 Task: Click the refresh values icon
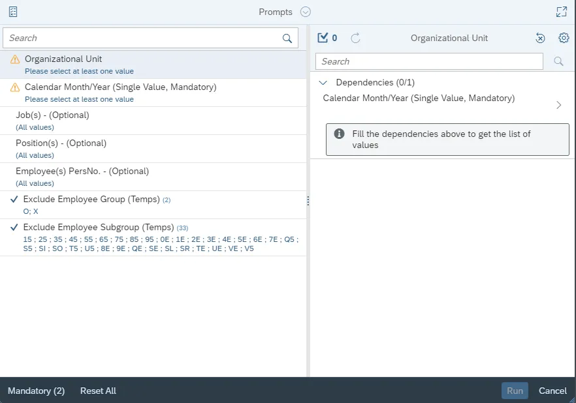tap(355, 38)
